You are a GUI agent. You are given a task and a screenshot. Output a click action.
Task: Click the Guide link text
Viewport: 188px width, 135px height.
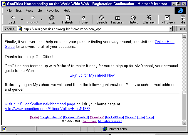click(10, 46)
